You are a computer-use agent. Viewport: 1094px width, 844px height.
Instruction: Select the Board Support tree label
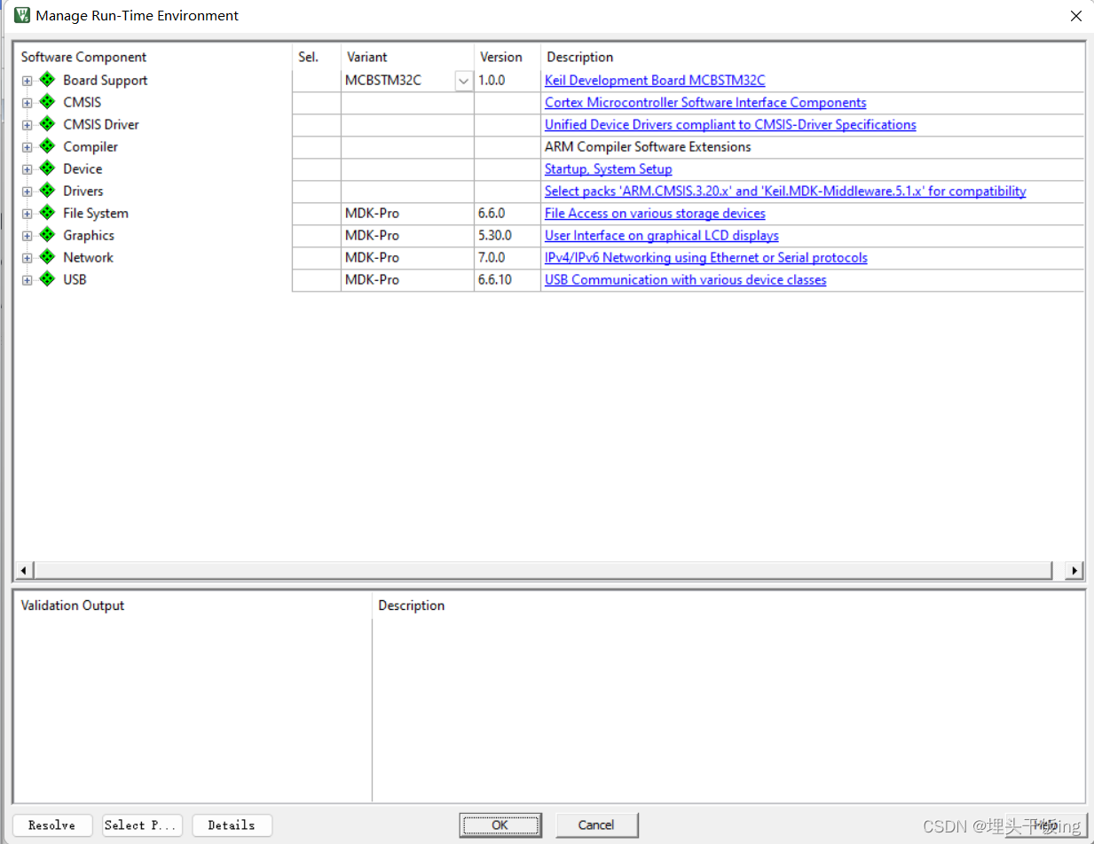pyautogui.click(x=106, y=80)
